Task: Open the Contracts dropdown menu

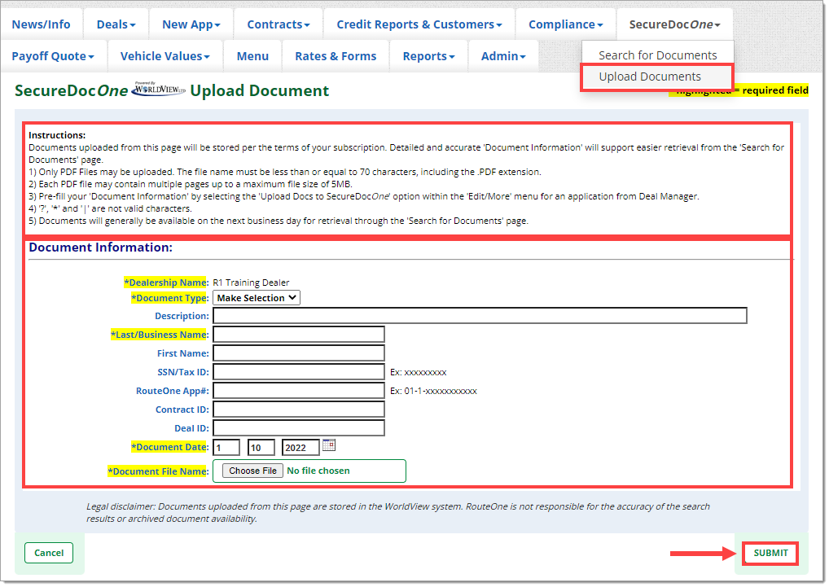Action: (278, 24)
